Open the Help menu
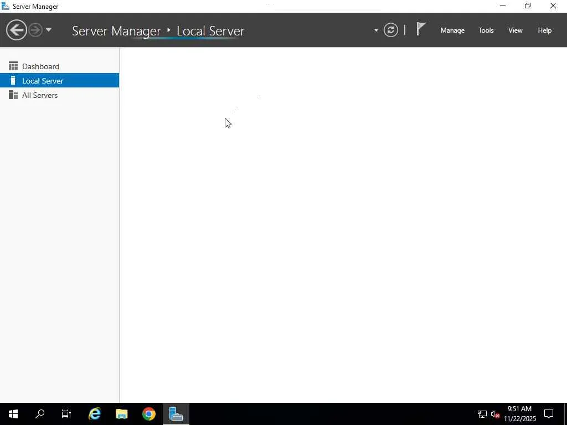This screenshot has height=425, width=567. click(x=545, y=30)
